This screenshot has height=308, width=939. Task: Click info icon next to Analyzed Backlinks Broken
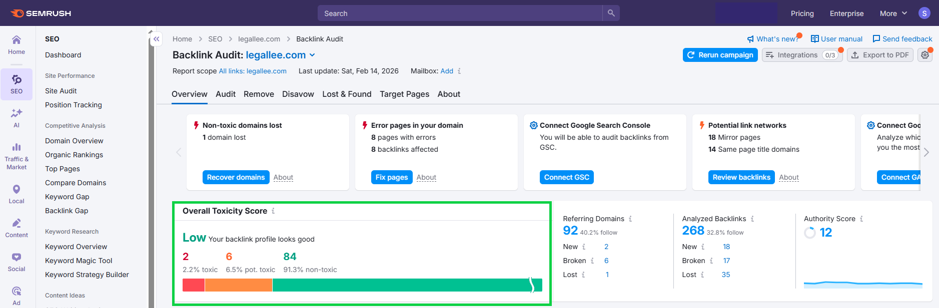[x=711, y=261]
